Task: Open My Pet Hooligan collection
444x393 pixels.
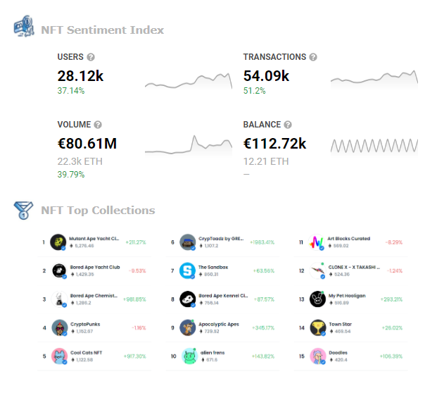Action: (x=347, y=296)
